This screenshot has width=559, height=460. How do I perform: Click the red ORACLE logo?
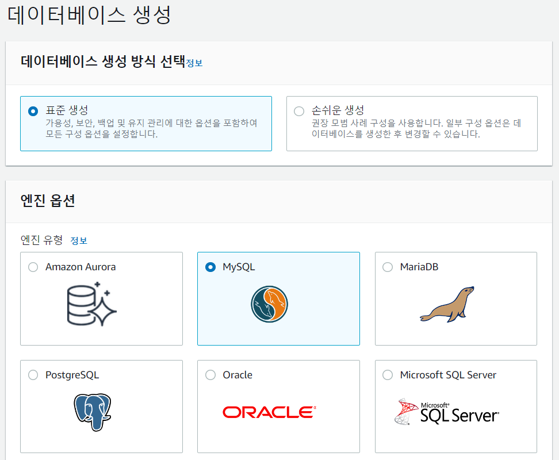tap(269, 412)
